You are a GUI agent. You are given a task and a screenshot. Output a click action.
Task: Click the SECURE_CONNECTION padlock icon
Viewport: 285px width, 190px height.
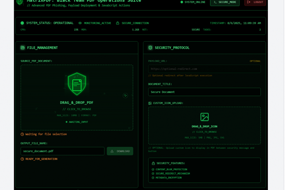118,23
